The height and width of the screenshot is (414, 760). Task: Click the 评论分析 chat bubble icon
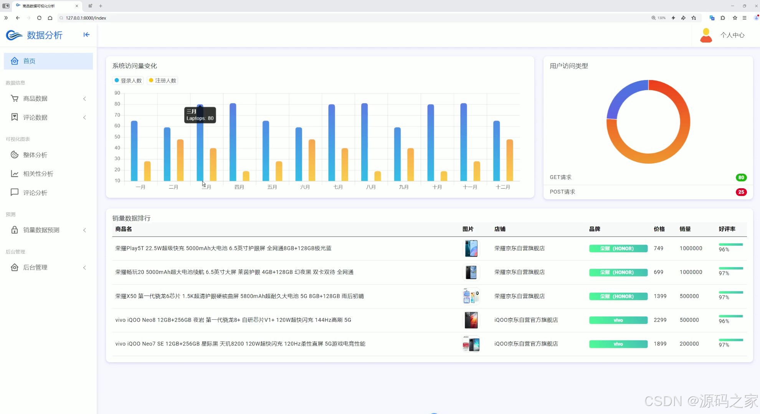(15, 192)
